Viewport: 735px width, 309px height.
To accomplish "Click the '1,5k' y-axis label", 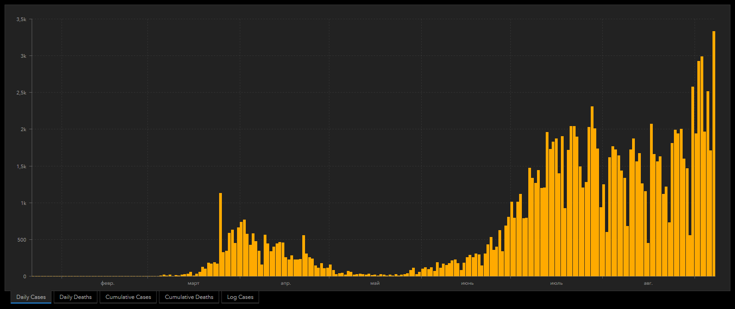I will click(21, 166).
